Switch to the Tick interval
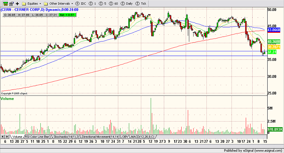Image resolution: width=284 pixels, height=153 pixels. tap(141, 3)
